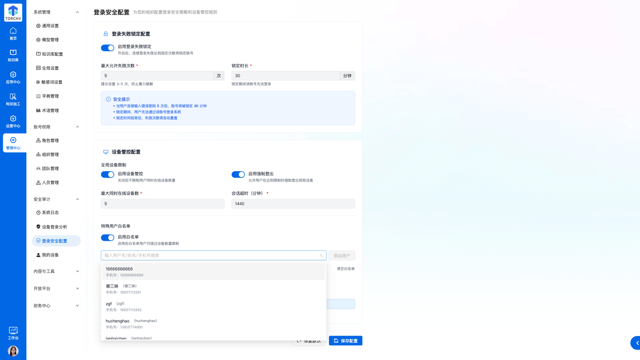The image size is (640, 360).
Task: Open the 知识库 knowledge base icon
Action: point(13,55)
